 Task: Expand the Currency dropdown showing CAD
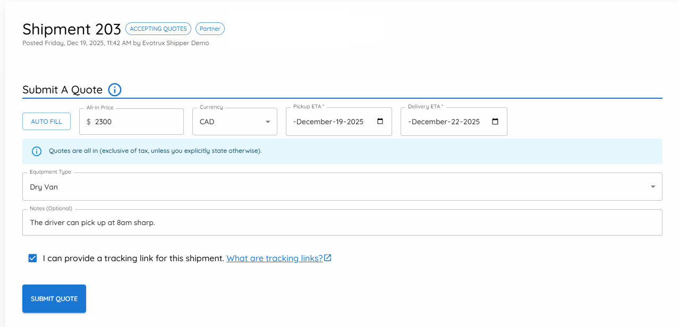tap(267, 122)
